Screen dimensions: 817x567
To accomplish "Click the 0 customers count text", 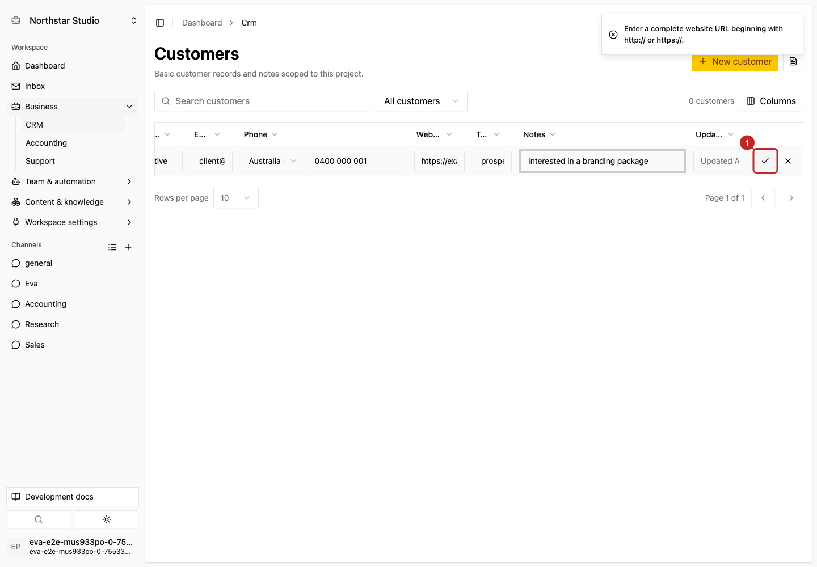I will click(711, 101).
